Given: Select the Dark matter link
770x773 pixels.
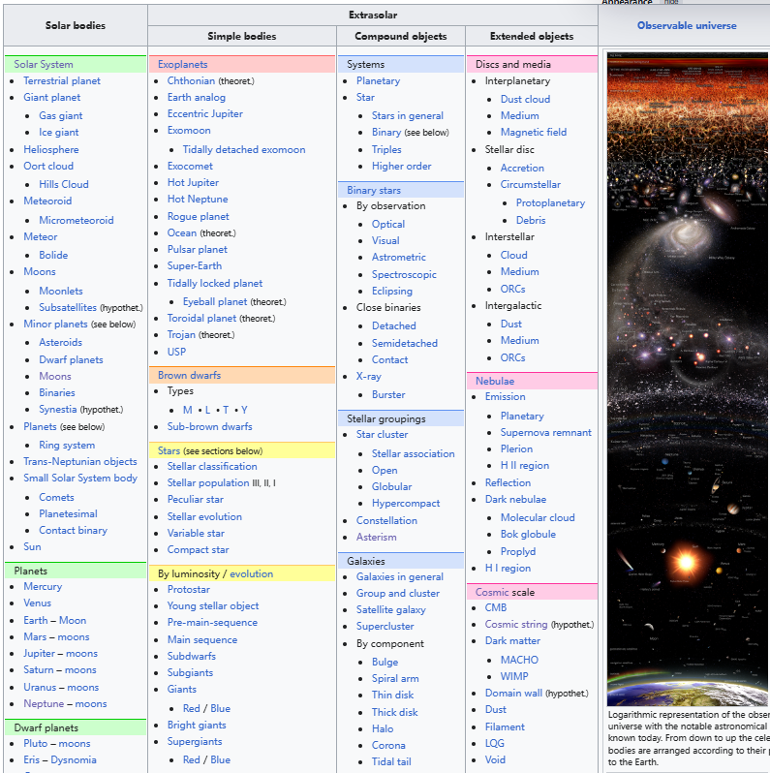Looking at the screenshot, I should 512,640.
